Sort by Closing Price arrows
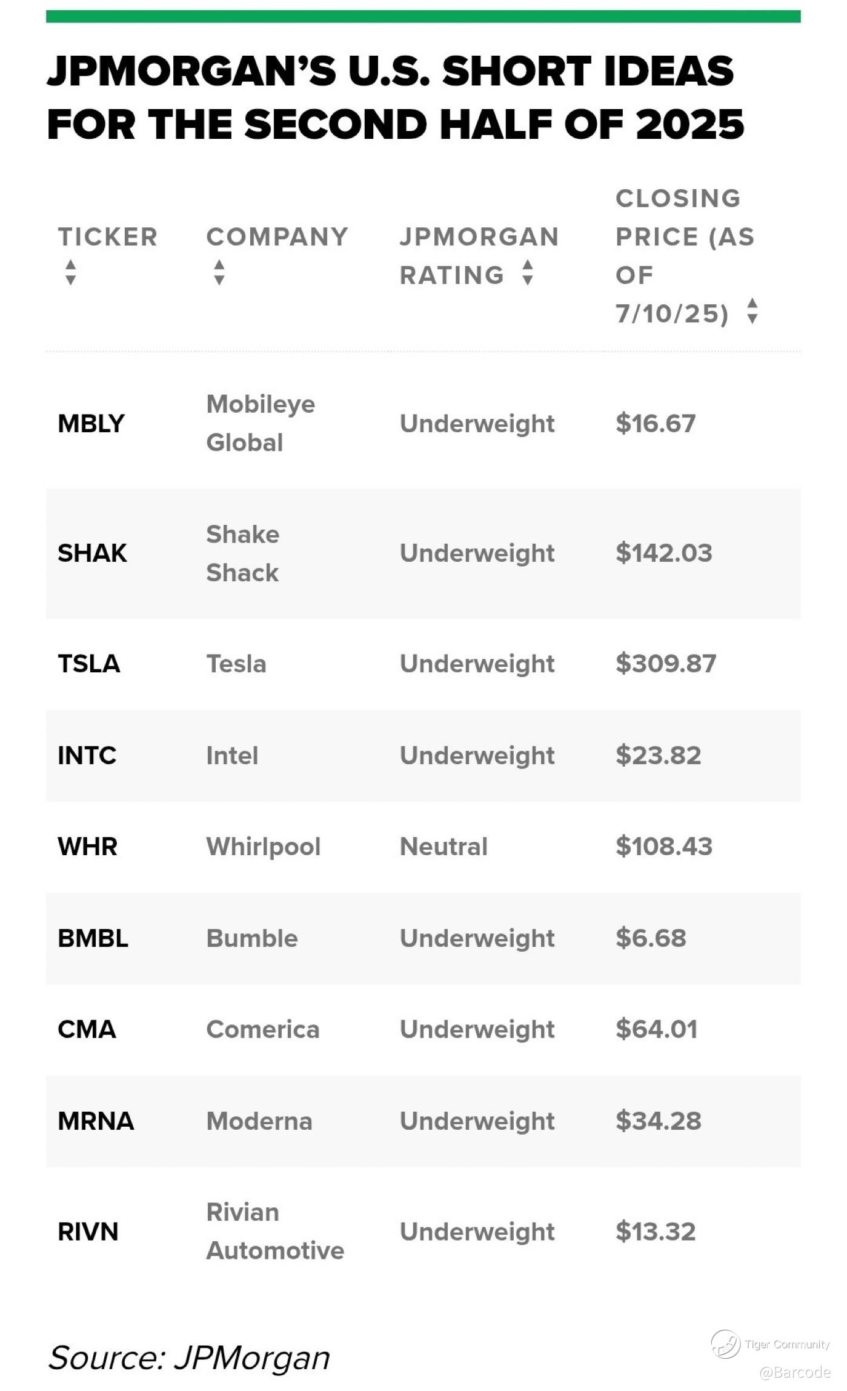This screenshot has width=847, height=1391. click(752, 311)
